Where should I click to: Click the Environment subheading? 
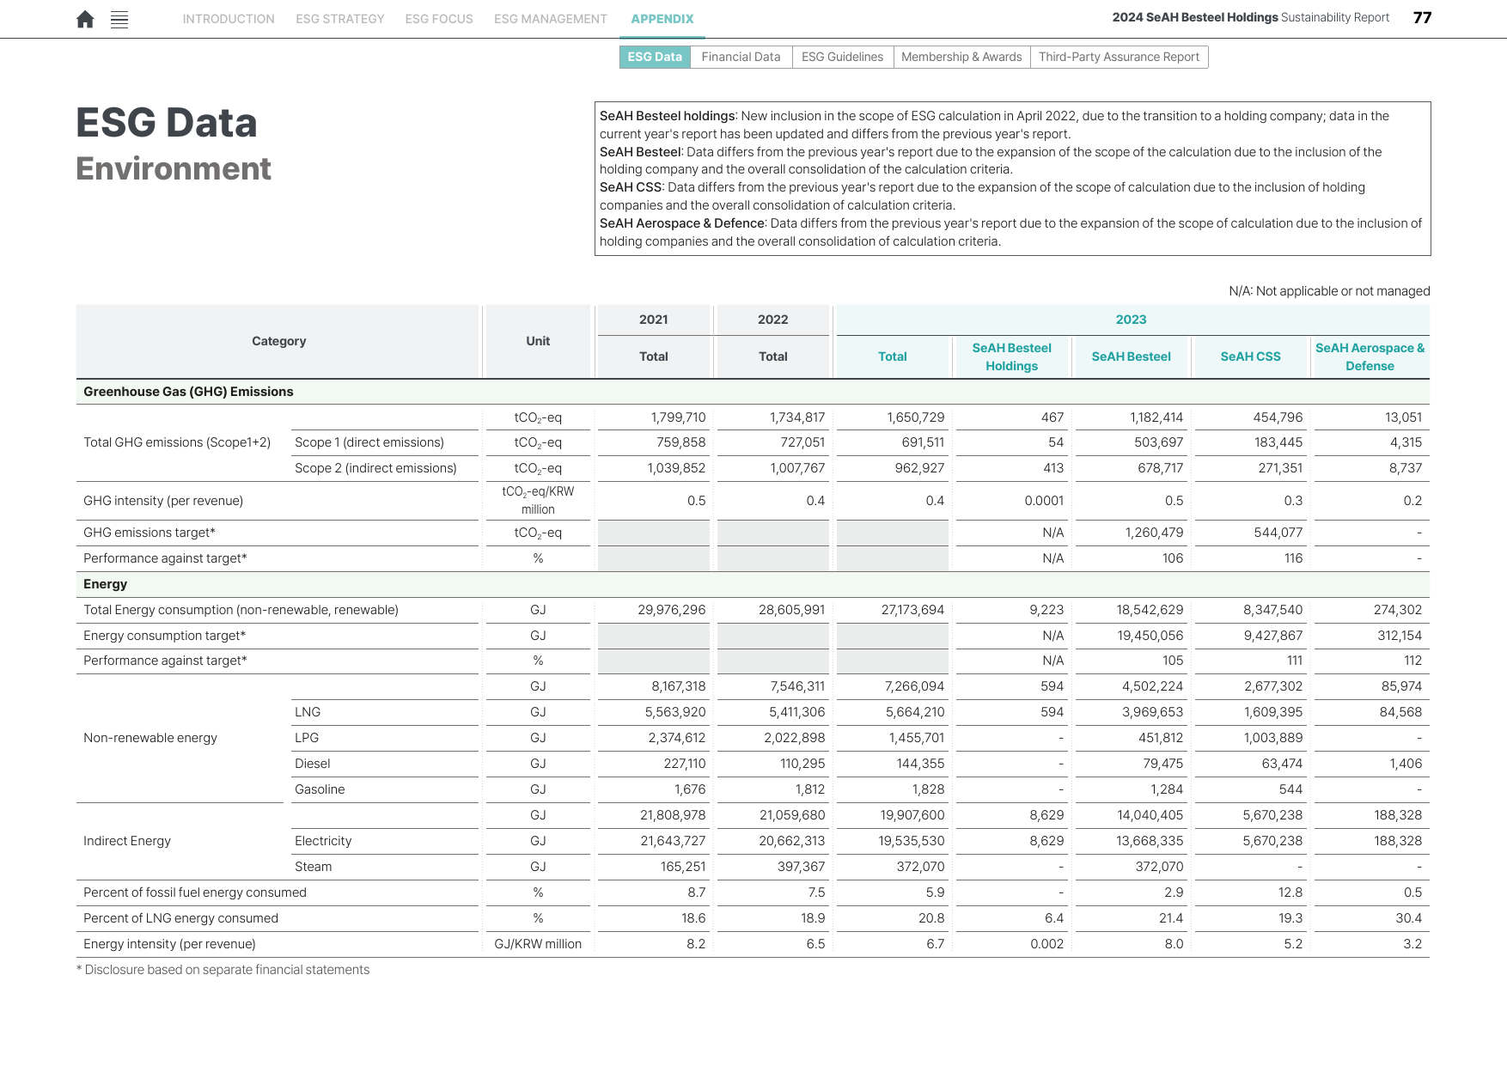pyautogui.click(x=174, y=168)
